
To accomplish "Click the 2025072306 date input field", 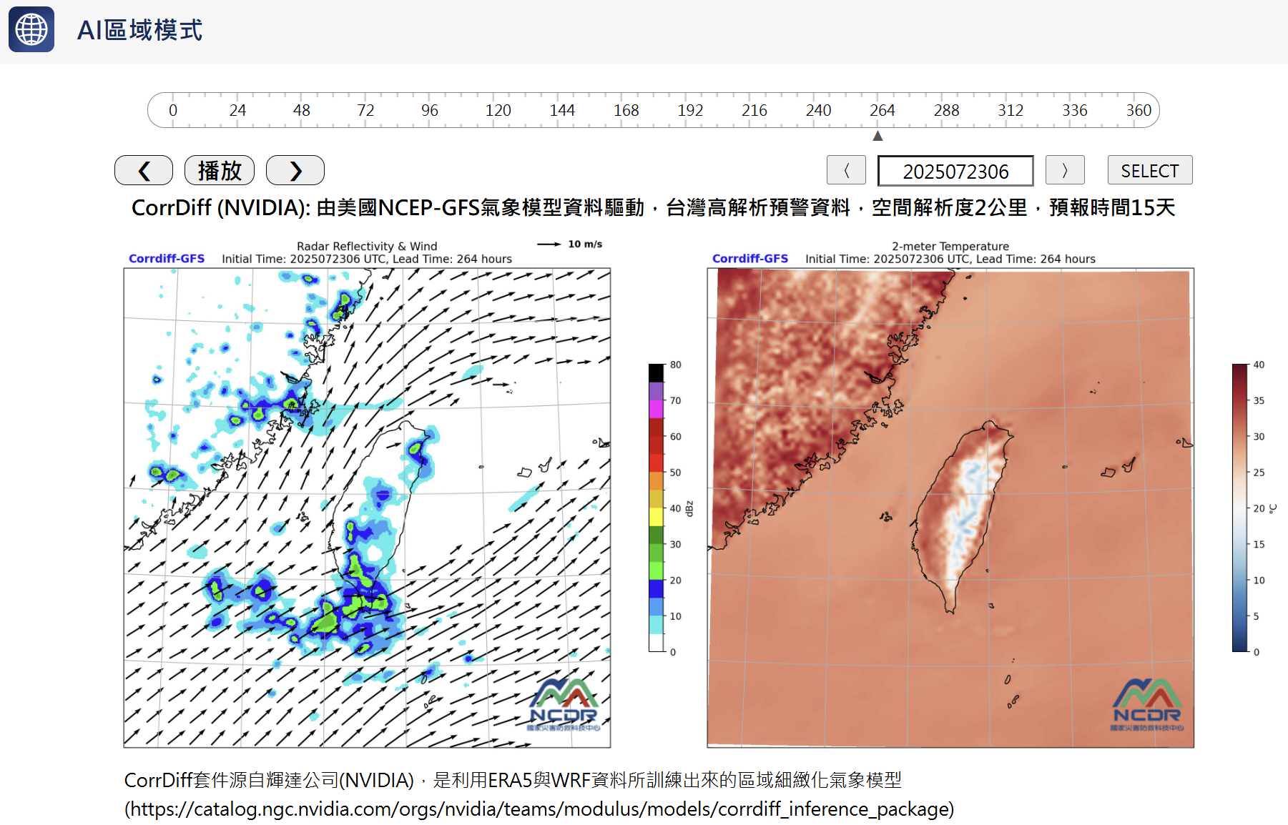I will 955,172.
